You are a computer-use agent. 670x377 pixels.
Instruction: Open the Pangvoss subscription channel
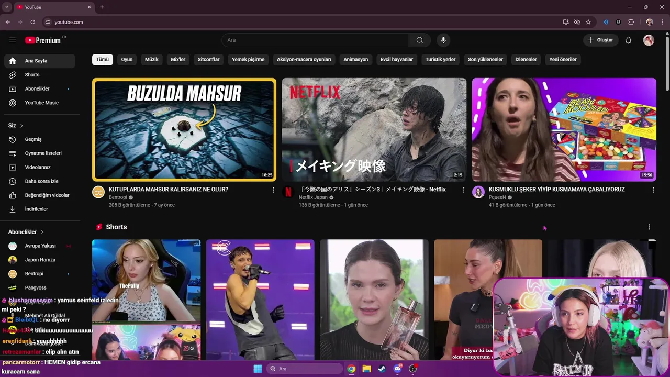[x=40, y=287]
